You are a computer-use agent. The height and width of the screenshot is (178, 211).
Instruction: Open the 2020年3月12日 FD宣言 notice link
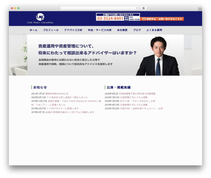[x=67, y=97]
